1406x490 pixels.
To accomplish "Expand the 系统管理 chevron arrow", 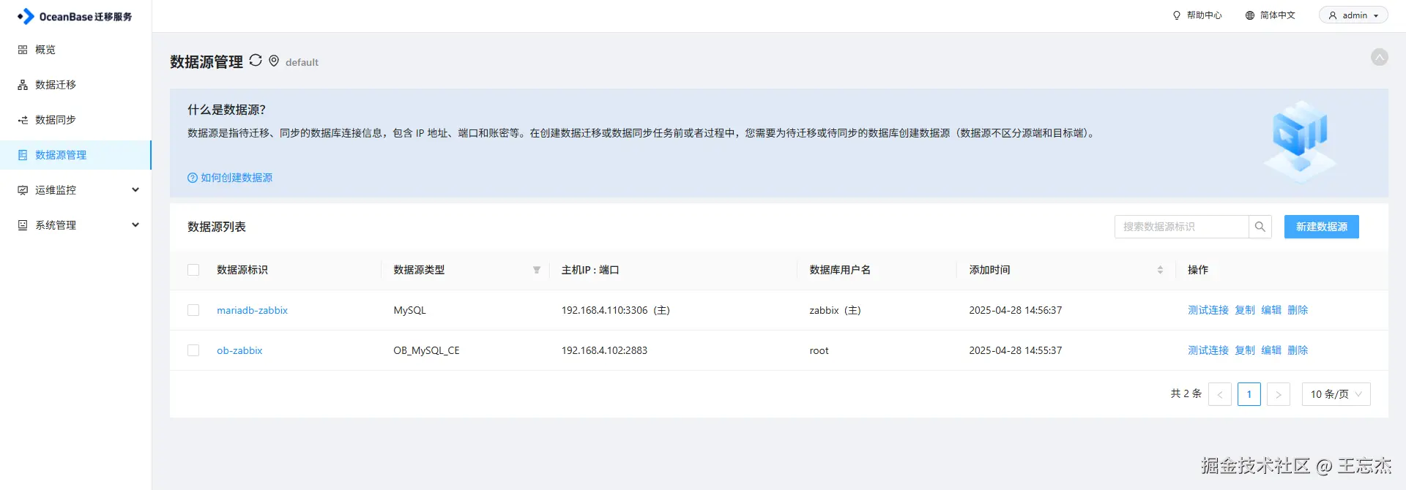I will pyautogui.click(x=135, y=225).
